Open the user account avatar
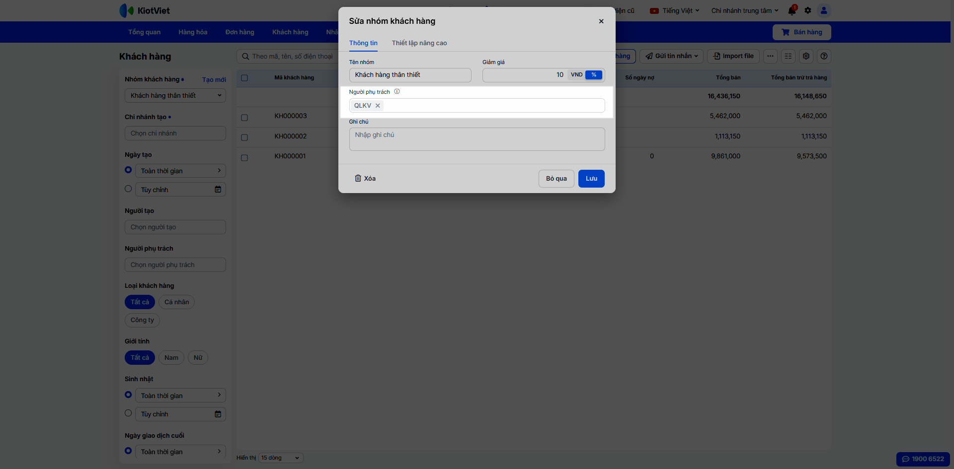 824,10
